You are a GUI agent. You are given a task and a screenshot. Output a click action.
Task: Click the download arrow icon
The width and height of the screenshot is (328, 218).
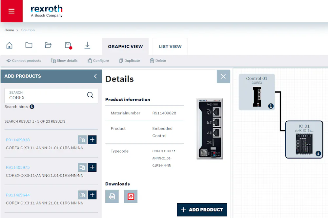(x=88, y=45)
